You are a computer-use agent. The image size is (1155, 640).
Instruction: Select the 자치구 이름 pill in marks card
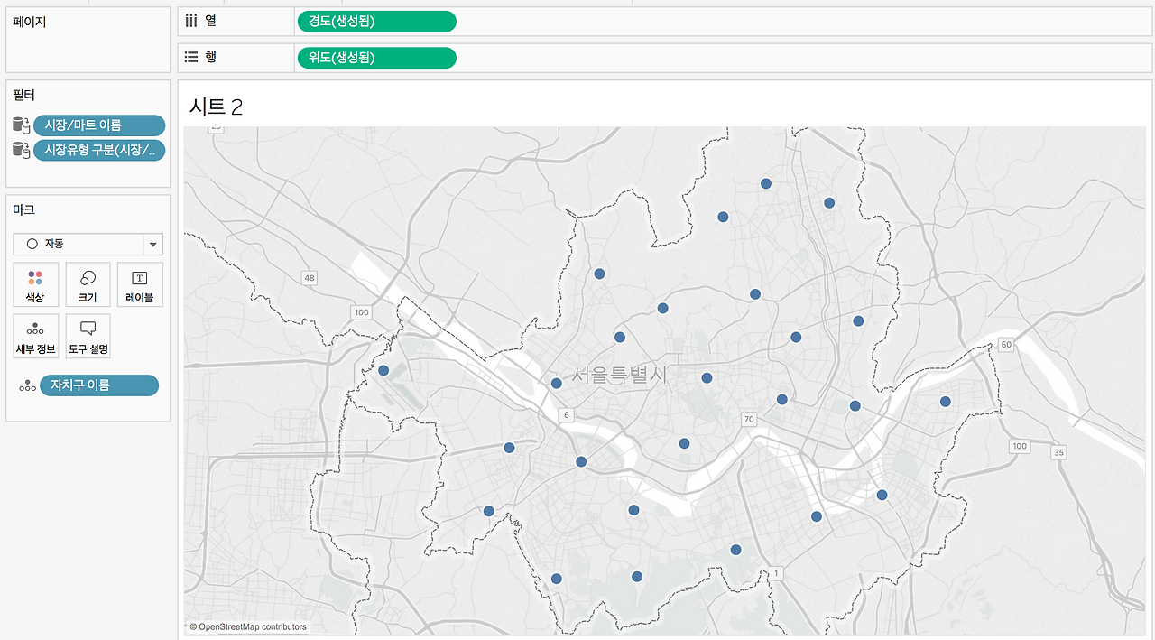click(x=99, y=385)
